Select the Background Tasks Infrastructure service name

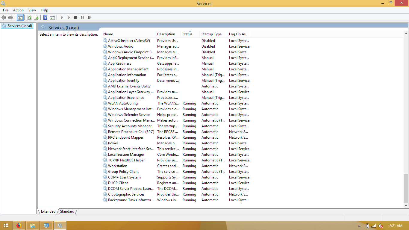131,200
